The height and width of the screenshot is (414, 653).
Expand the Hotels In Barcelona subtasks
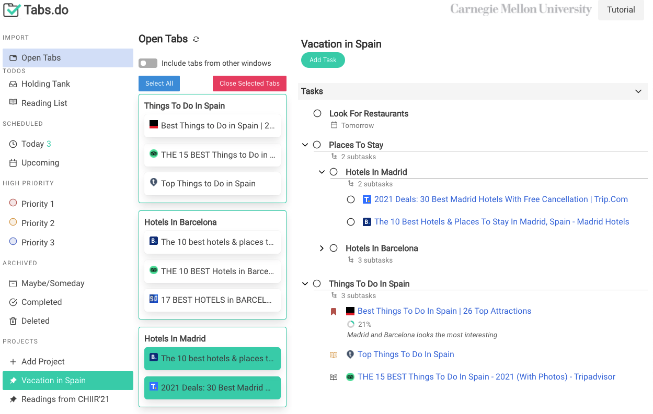pyautogui.click(x=321, y=248)
